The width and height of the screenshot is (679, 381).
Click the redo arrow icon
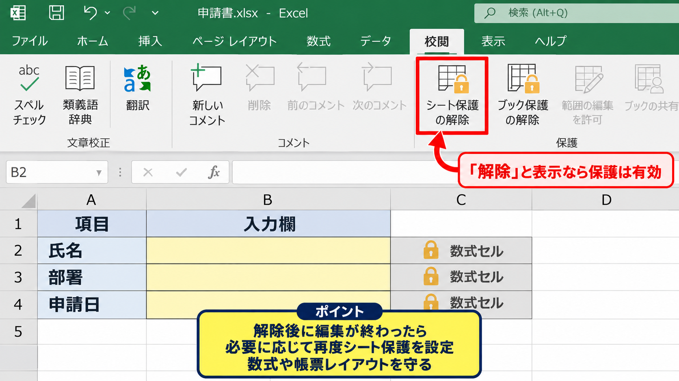click(129, 13)
